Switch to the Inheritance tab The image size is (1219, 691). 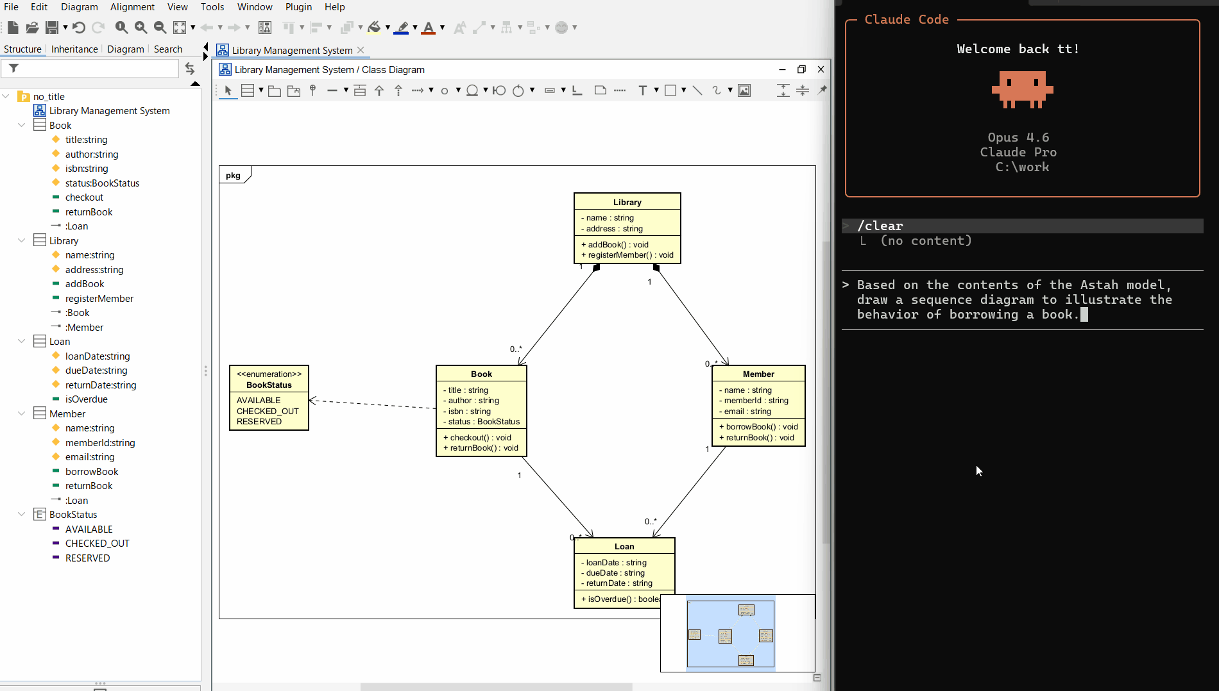[x=74, y=49]
